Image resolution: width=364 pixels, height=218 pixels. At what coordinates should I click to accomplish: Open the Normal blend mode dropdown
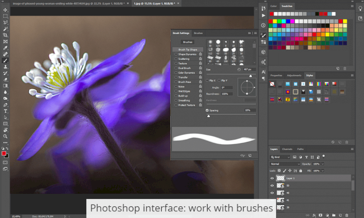tap(285, 164)
